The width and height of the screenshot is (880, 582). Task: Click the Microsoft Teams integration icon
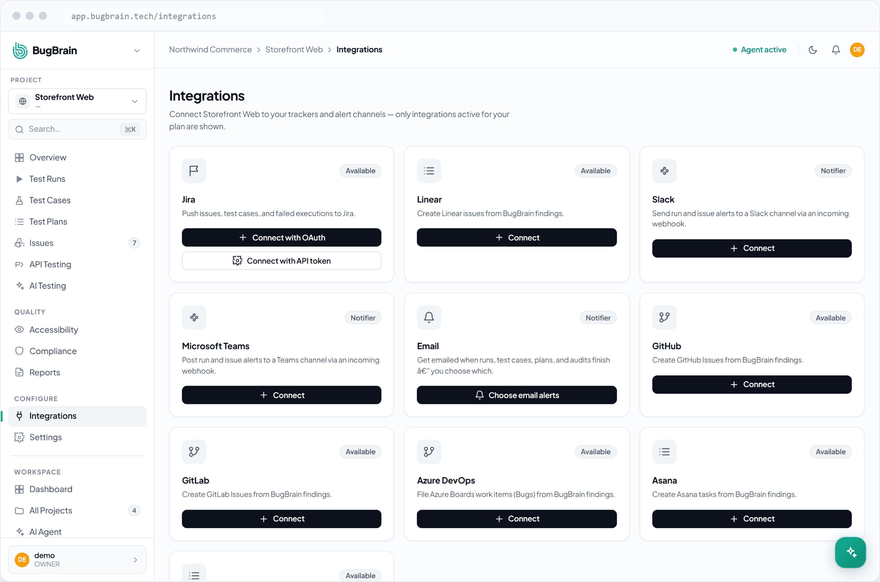194,317
